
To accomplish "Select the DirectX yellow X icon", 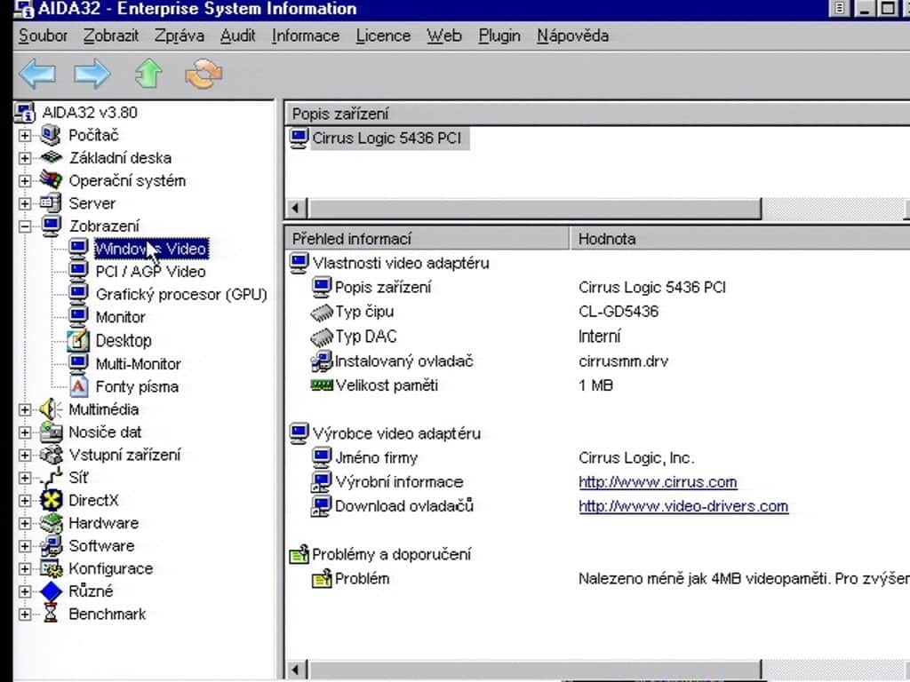I will pos(51,500).
